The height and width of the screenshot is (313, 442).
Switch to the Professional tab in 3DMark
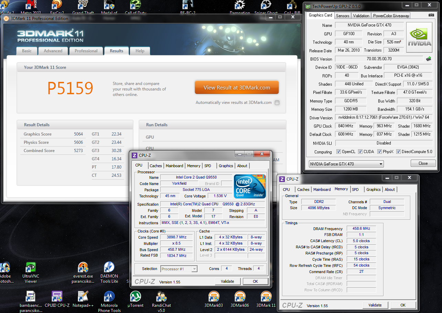point(86,51)
